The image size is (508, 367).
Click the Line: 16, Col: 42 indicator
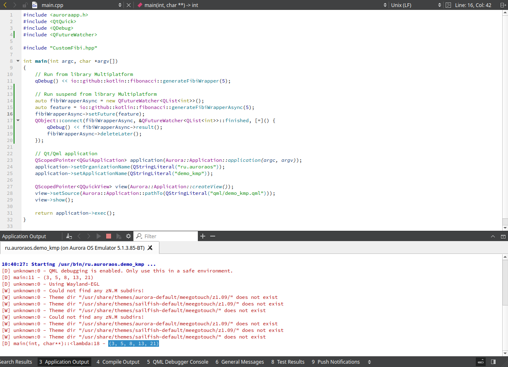pyautogui.click(x=473, y=5)
